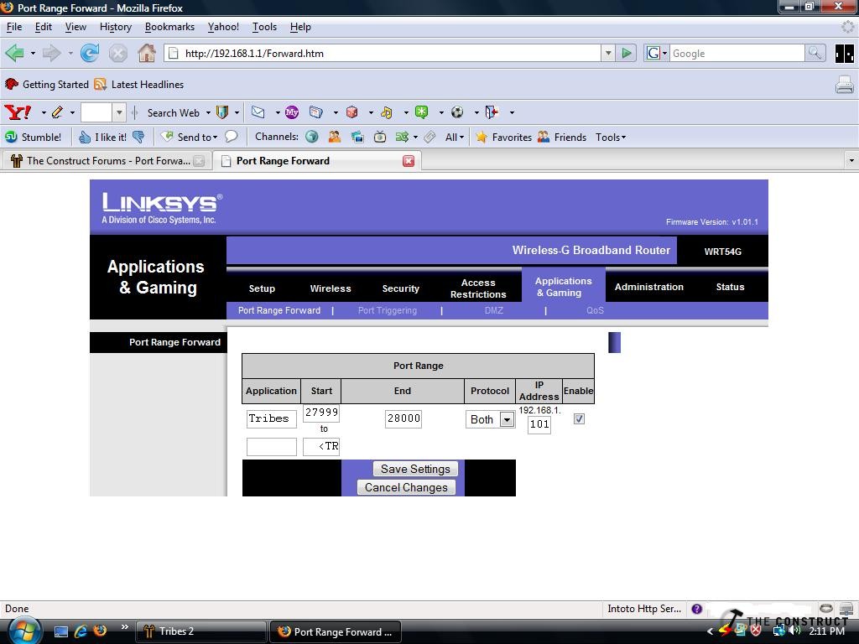Screen dimensions: 859x644
Task: Open the address bar history dropdown
Action: tap(608, 53)
